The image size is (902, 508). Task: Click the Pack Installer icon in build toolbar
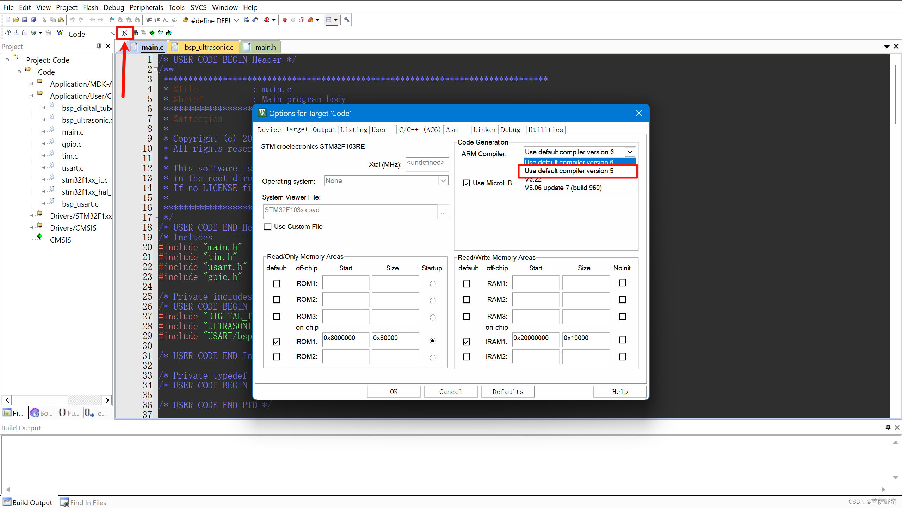pyautogui.click(x=169, y=33)
